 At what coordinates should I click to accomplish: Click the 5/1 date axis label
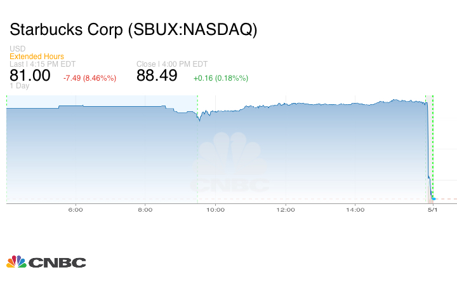[x=433, y=210]
